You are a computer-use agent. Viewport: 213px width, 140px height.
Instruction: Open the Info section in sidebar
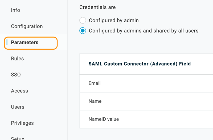click(15, 10)
